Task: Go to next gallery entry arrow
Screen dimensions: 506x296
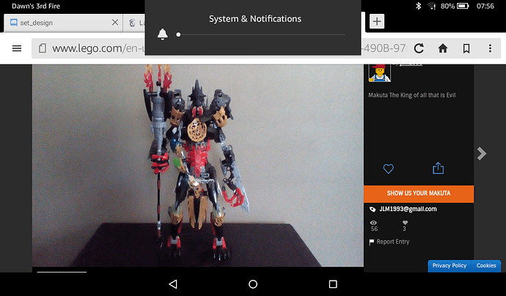Action: pyautogui.click(x=482, y=153)
